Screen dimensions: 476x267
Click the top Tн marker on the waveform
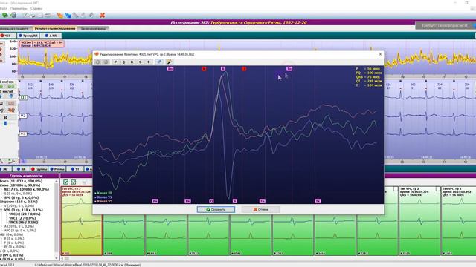pos(289,69)
